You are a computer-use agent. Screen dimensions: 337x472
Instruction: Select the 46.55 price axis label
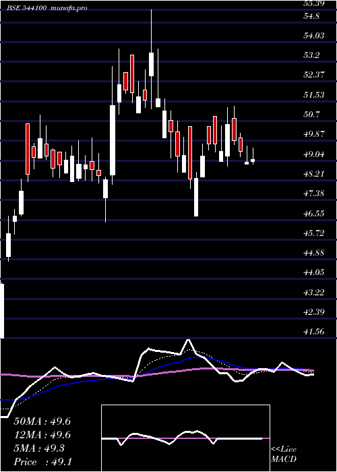pyautogui.click(x=314, y=214)
